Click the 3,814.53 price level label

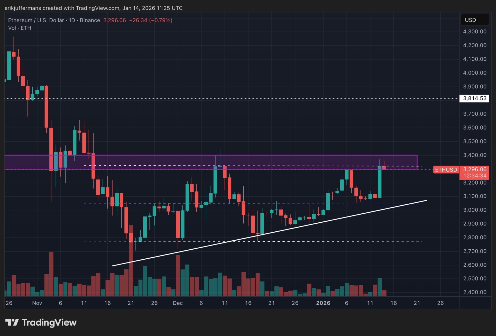point(474,98)
